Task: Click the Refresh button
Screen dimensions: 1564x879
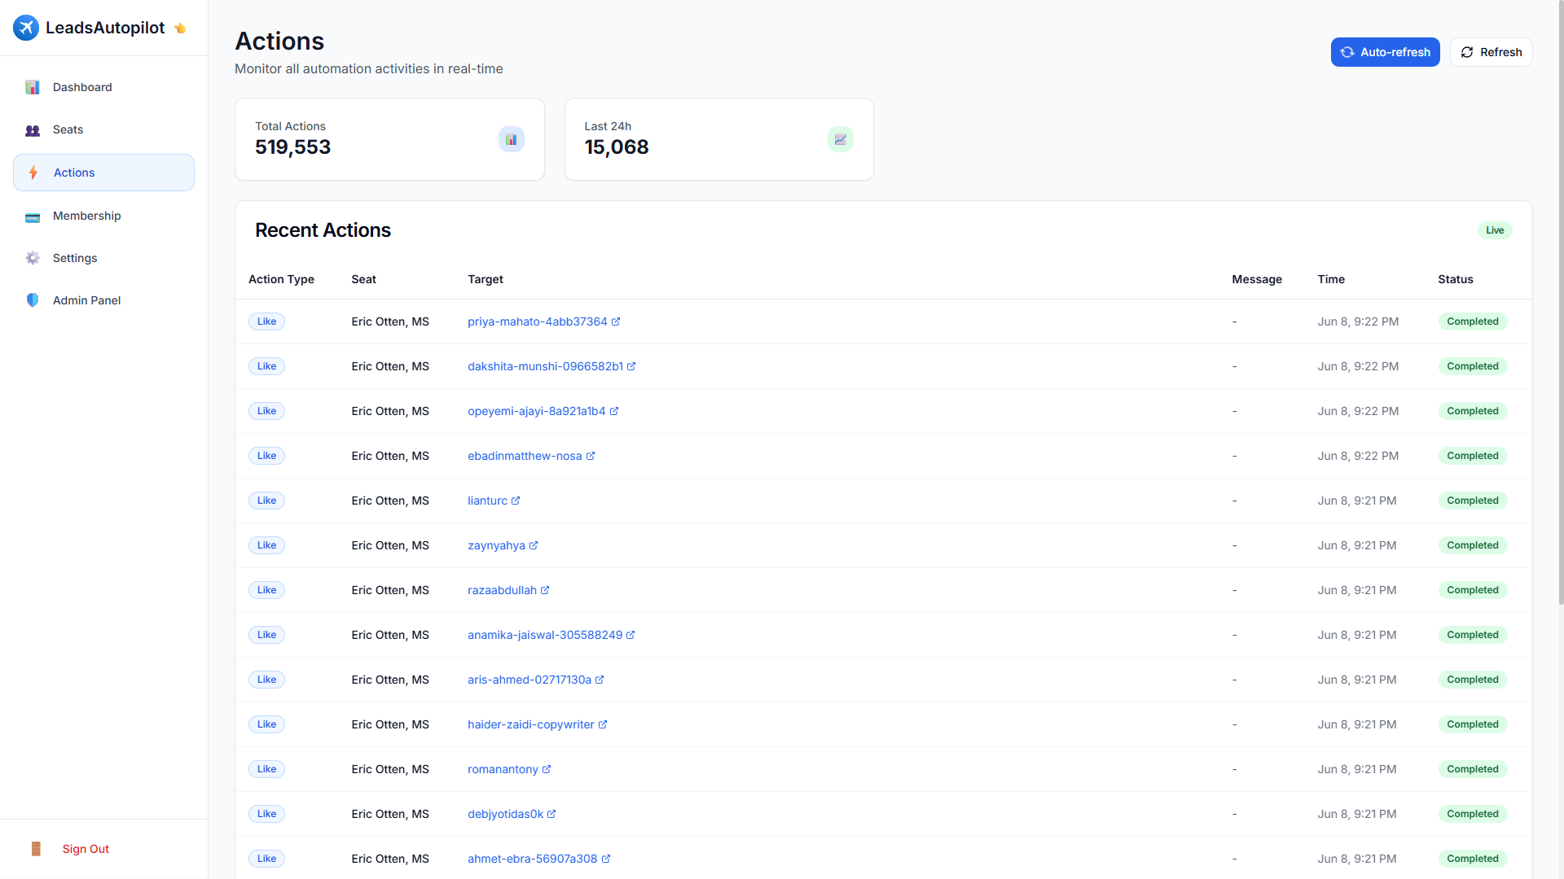Action: click(1491, 52)
